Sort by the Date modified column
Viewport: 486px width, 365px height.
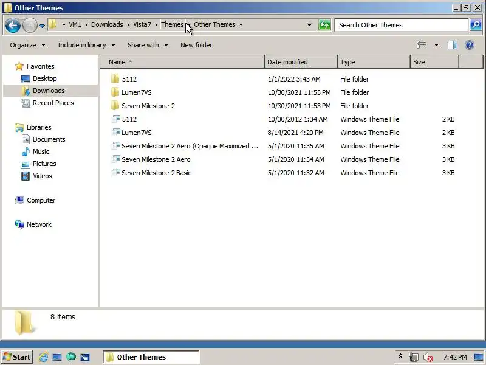coord(301,62)
